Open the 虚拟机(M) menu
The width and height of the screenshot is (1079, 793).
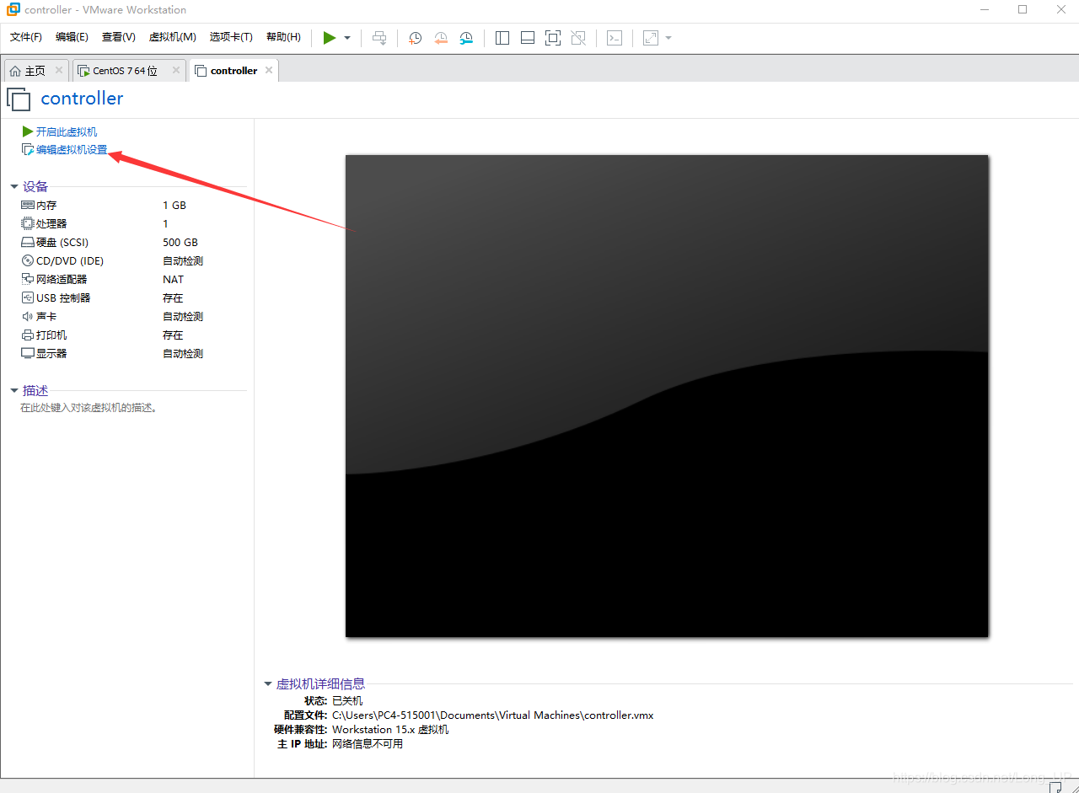172,37
